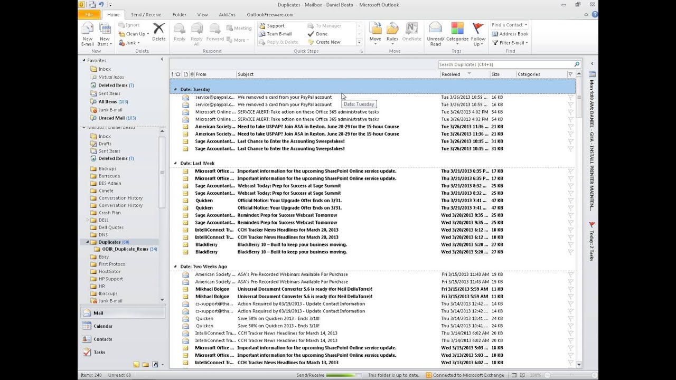
Task: Open the New Items button
Action: tap(105, 34)
